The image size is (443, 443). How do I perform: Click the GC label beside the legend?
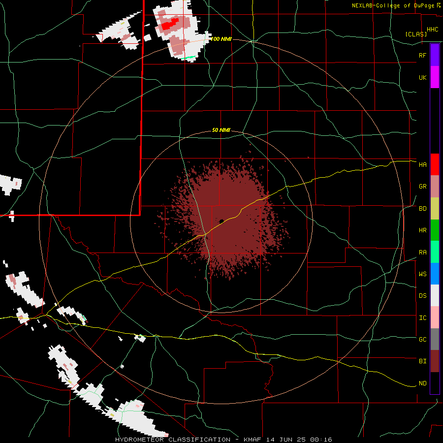coord(423,340)
